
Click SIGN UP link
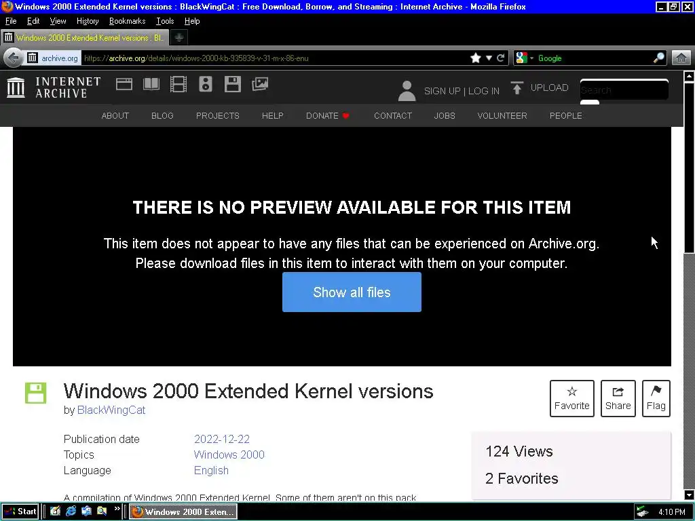click(x=442, y=91)
